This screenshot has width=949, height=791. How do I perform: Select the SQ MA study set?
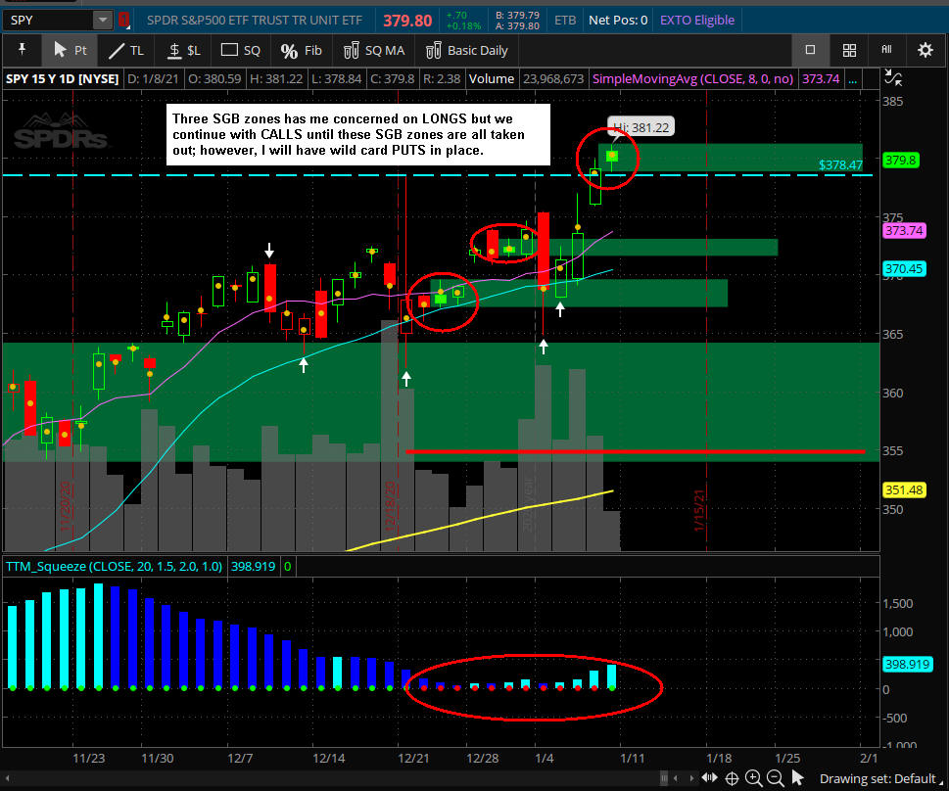tap(373, 50)
